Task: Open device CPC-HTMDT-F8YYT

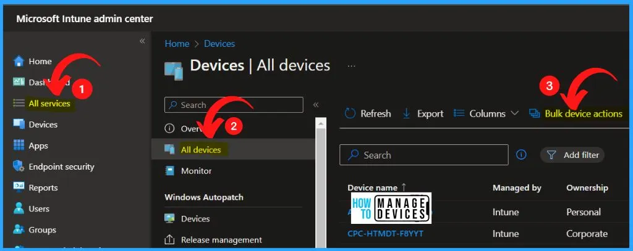Action: [385, 234]
